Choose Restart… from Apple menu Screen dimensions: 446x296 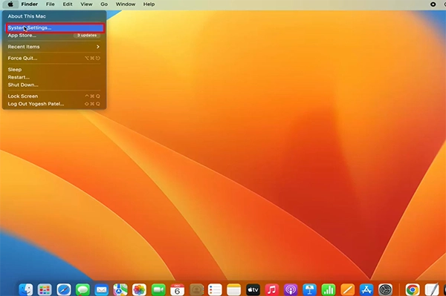(54, 77)
